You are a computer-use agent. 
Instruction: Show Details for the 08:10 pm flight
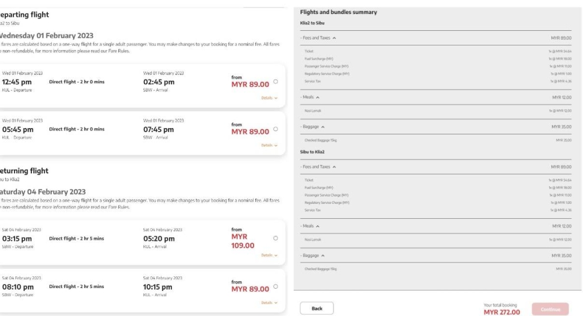(x=269, y=302)
